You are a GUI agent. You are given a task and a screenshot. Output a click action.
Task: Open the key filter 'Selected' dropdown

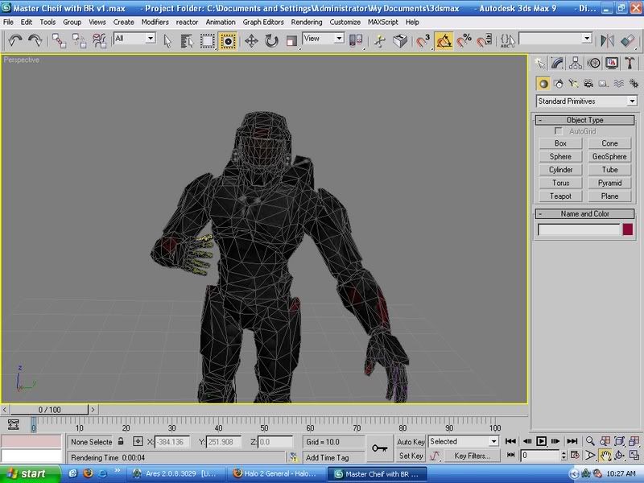click(x=464, y=441)
